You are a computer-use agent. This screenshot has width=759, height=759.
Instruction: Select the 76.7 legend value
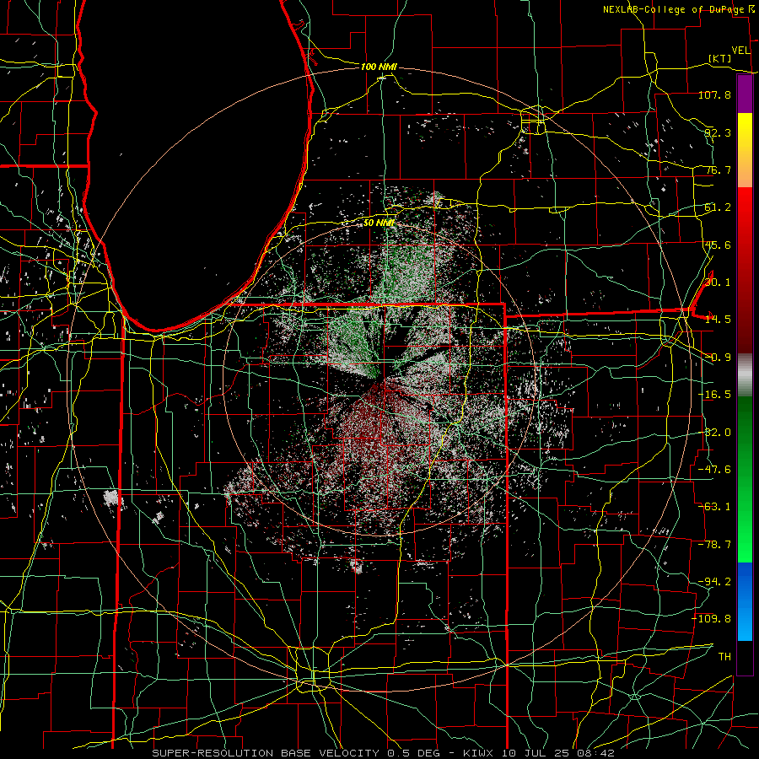pyautogui.click(x=718, y=170)
